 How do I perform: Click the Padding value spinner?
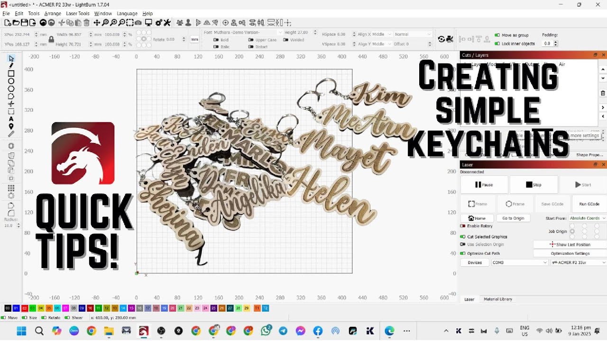[555, 43]
